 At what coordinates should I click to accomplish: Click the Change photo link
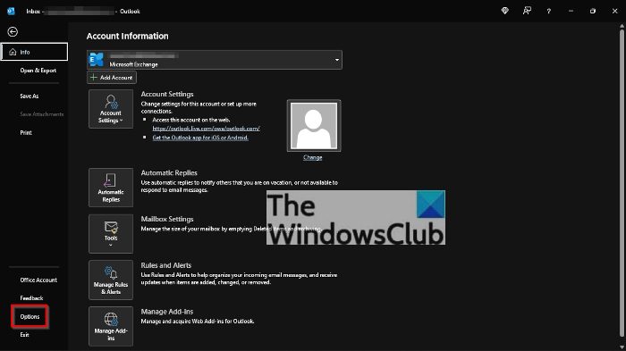coord(313,157)
